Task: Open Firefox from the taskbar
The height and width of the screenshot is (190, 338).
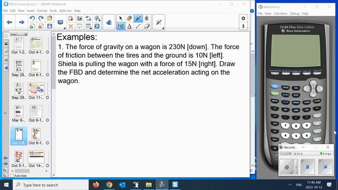Action: [x=96, y=185]
